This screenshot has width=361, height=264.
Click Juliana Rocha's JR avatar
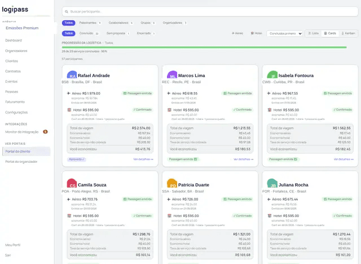(x=272, y=184)
